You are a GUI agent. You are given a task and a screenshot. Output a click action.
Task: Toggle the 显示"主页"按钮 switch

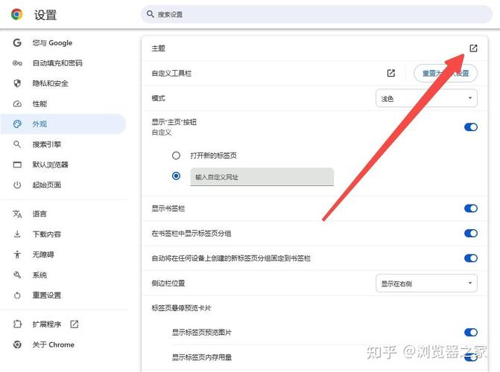tap(471, 127)
